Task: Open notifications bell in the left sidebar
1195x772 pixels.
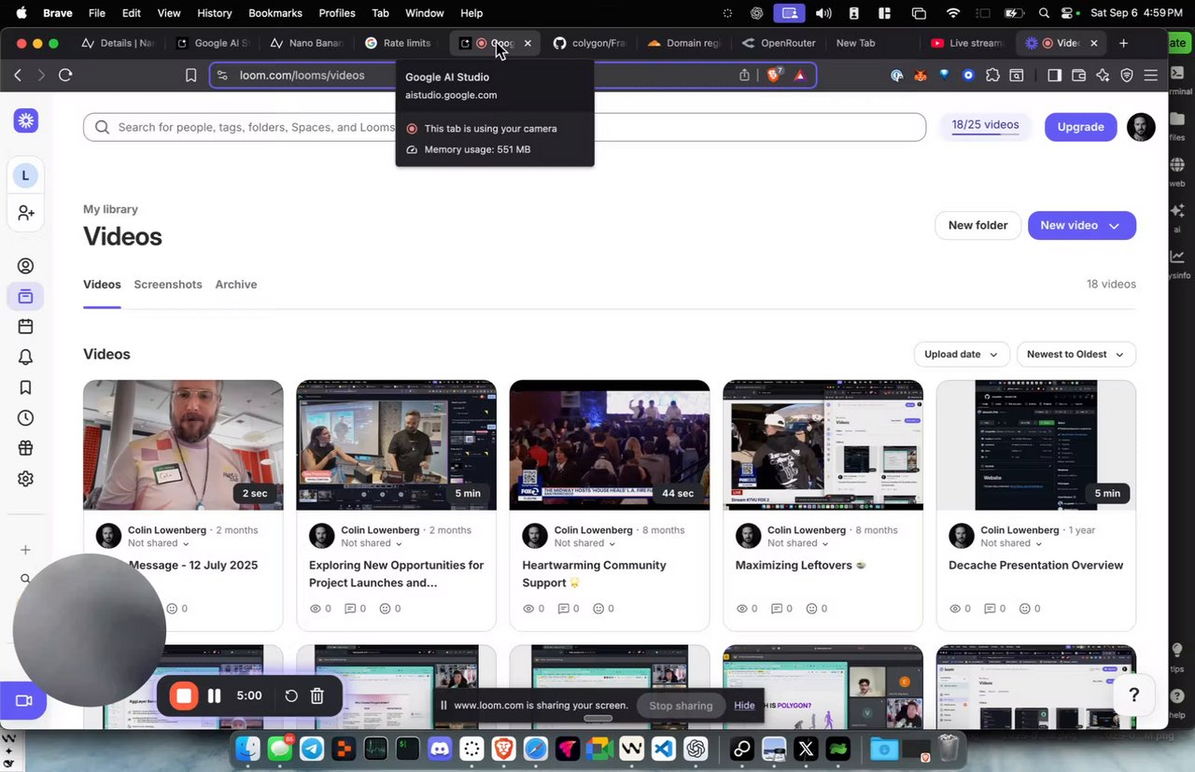Action: [26, 357]
